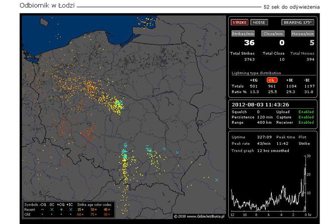Click the Odbiornik w Łodzi heading
Viewport: 333px width, 224px height.
tap(47, 6)
